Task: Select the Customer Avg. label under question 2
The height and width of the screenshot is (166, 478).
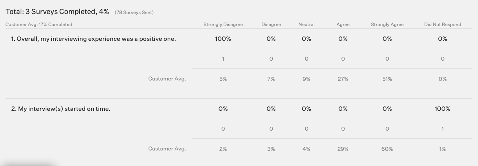Action: (167, 149)
